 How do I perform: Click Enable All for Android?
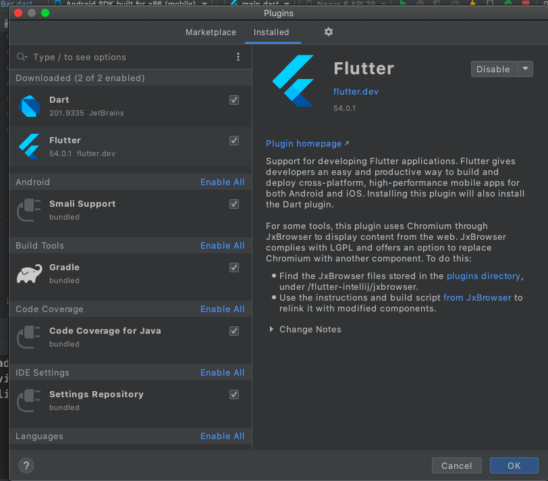(222, 182)
